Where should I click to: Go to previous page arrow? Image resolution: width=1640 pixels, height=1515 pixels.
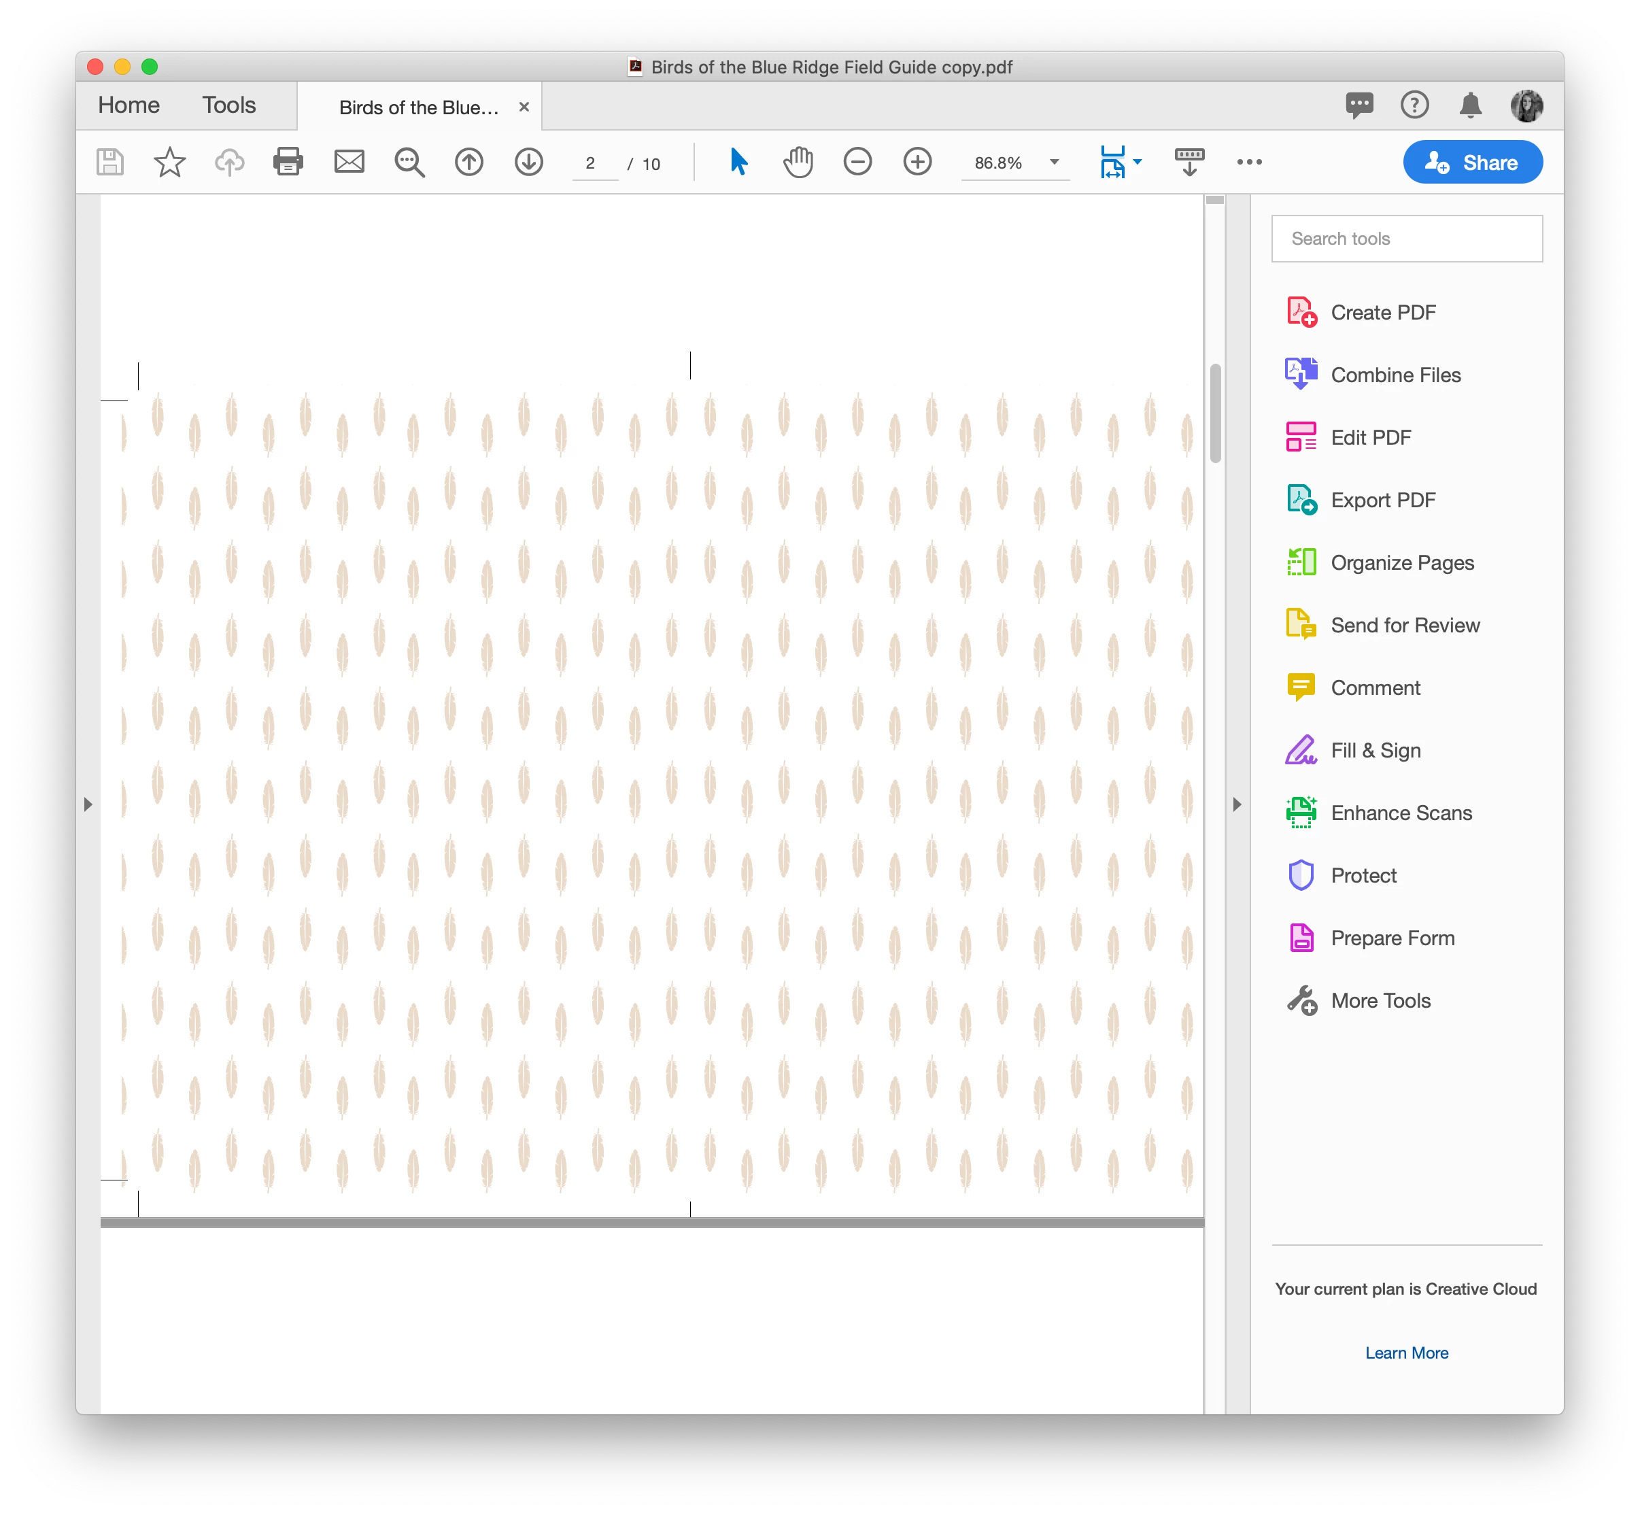[468, 163]
